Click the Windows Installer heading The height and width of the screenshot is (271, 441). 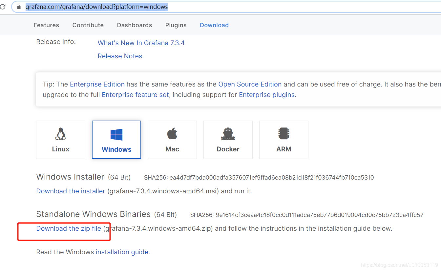(70, 177)
